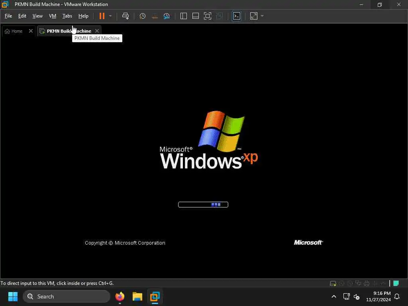Viewport: 408px width, 306px height.
Task: Click the network adapter status icon
Action: [x=358, y=283]
